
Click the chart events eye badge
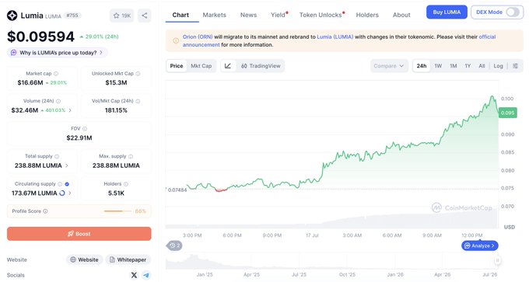tap(174, 245)
